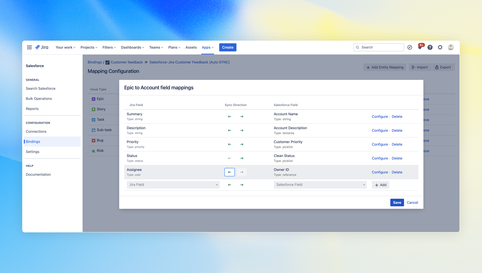Toggle left sync arrow for Status row
Image resolution: width=482 pixels, height=273 pixels.
coord(230,158)
